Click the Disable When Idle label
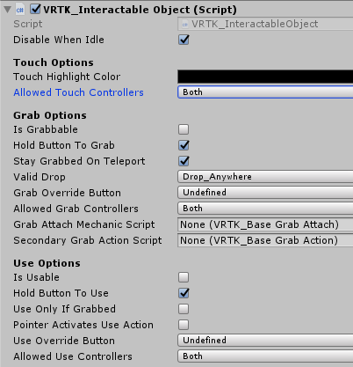353x367 pixels. point(59,40)
